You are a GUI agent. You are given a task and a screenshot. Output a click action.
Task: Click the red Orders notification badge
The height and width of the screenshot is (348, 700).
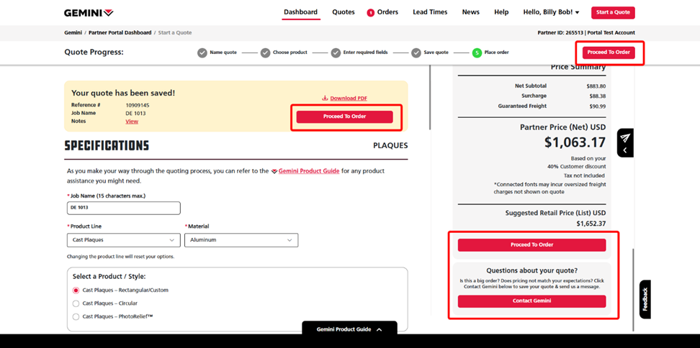[x=371, y=12]
